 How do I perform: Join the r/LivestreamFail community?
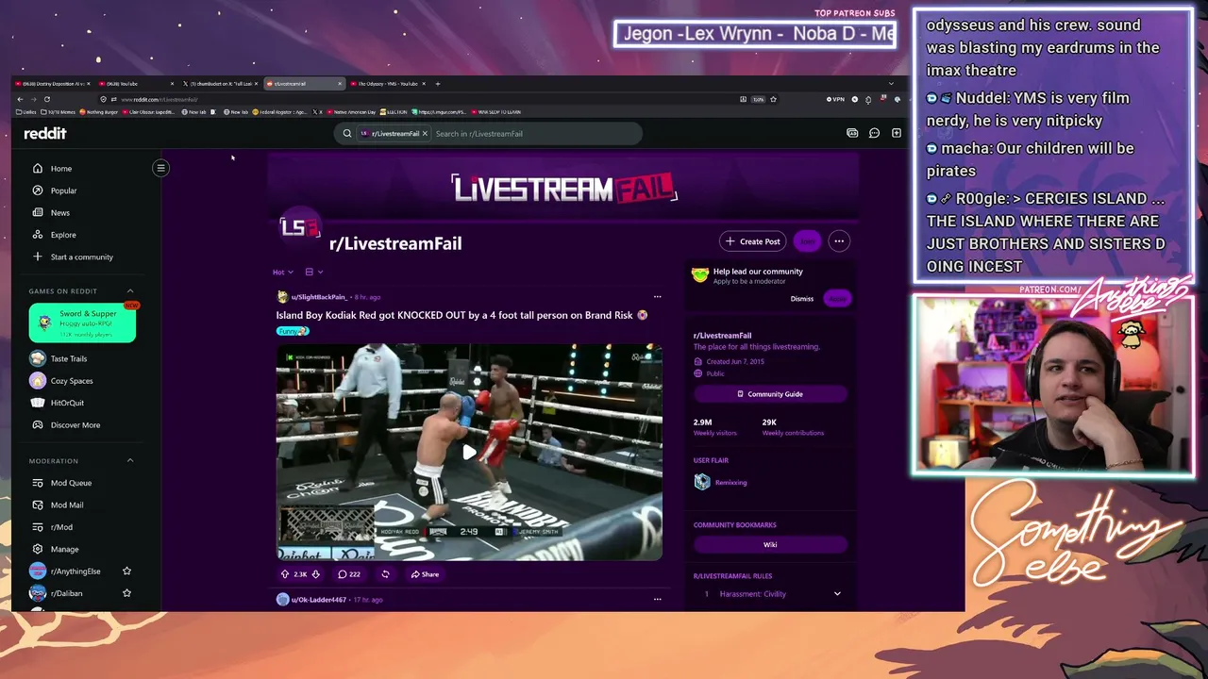tap(807, 241)
